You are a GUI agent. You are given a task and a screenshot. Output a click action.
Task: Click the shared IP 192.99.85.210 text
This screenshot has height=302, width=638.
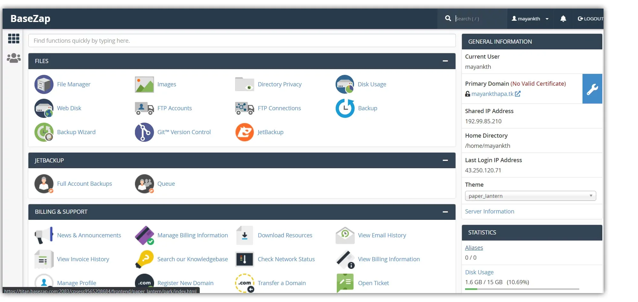pyautogui.click(x=483, y=121)
